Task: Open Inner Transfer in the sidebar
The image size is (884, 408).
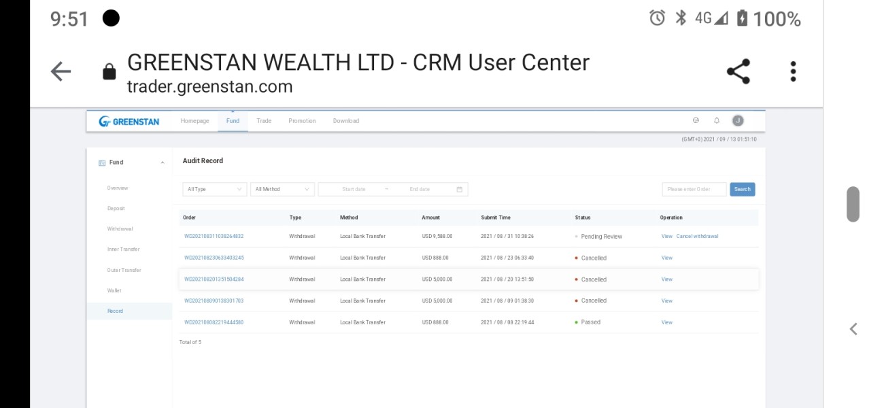Action: [123, 250]
